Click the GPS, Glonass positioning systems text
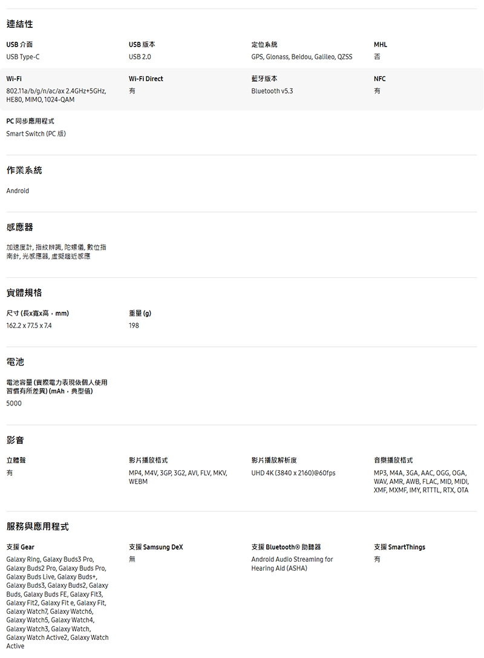 click(301, 57)
